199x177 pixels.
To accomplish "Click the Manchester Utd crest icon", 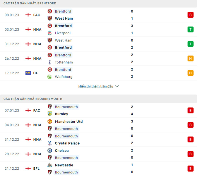I will [x=50, y=121].
